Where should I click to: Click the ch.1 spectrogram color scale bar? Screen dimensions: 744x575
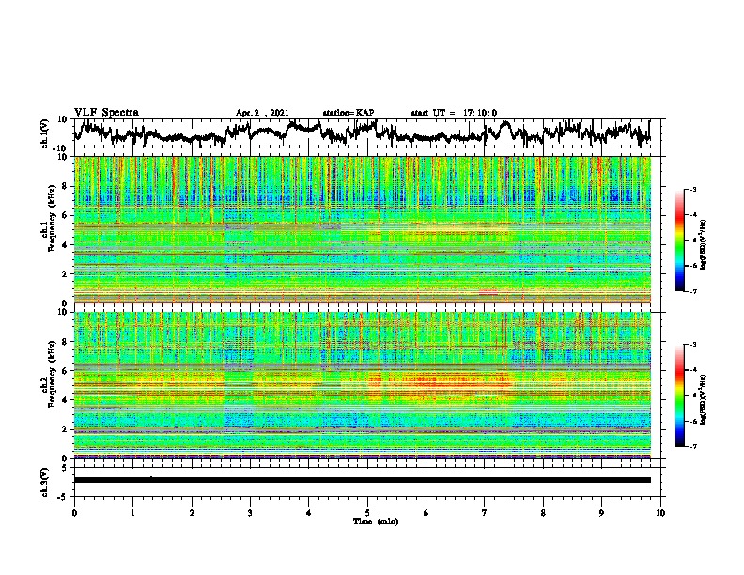(679, 241)
